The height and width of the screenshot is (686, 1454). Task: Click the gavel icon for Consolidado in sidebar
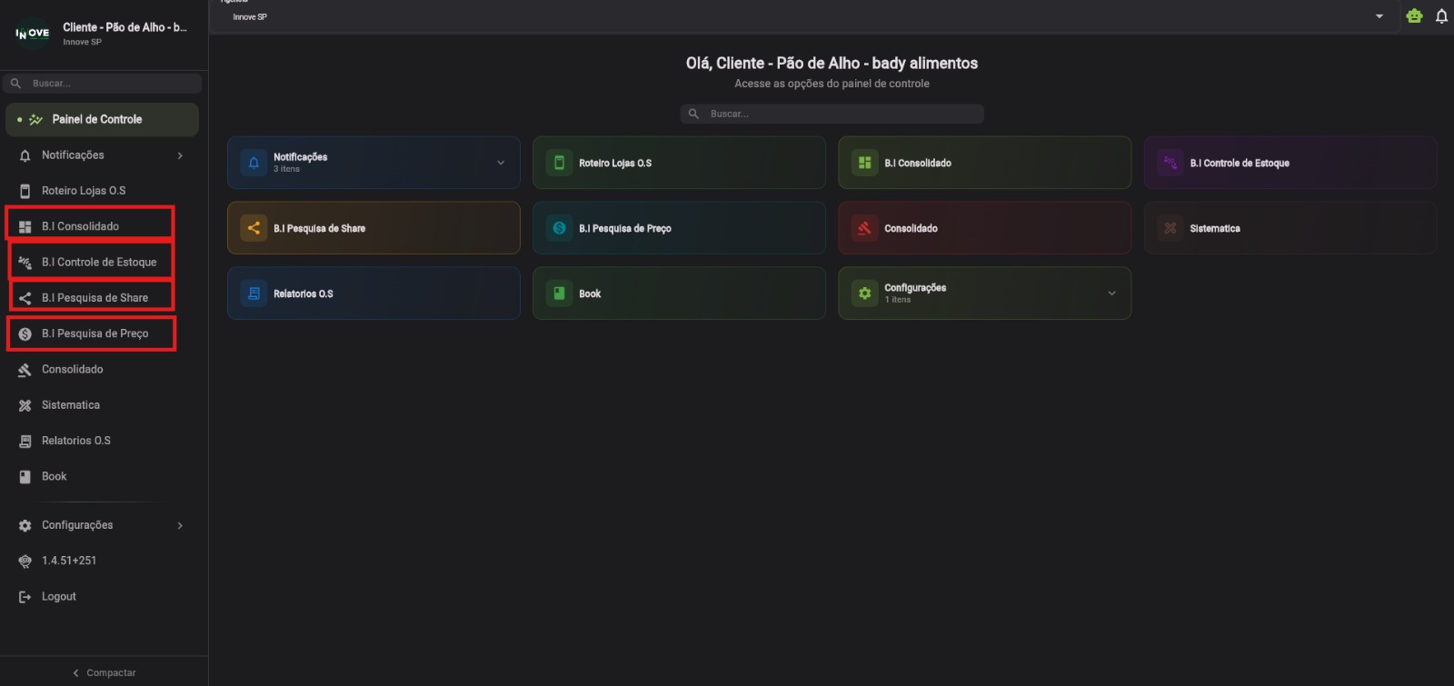25,370
